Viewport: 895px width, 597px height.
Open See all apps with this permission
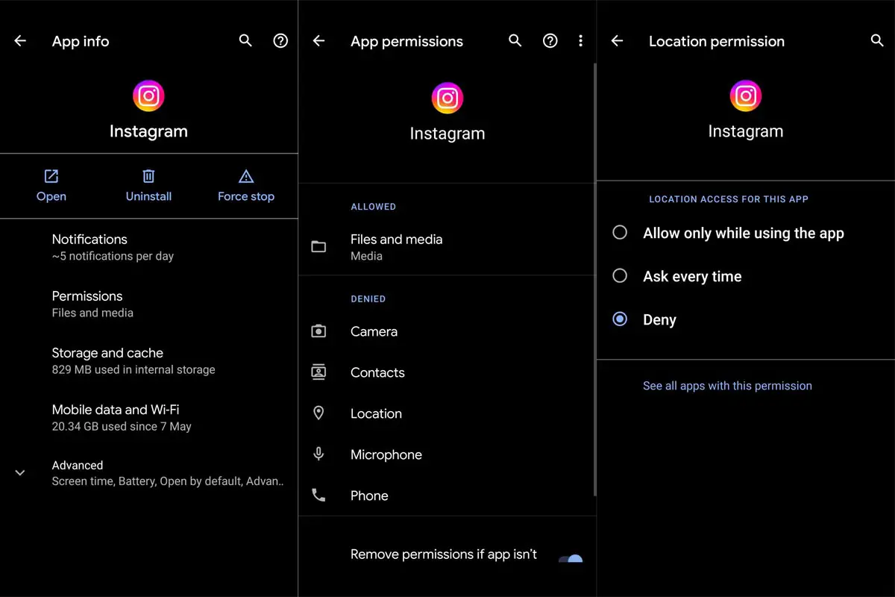[x=727, y=386]
